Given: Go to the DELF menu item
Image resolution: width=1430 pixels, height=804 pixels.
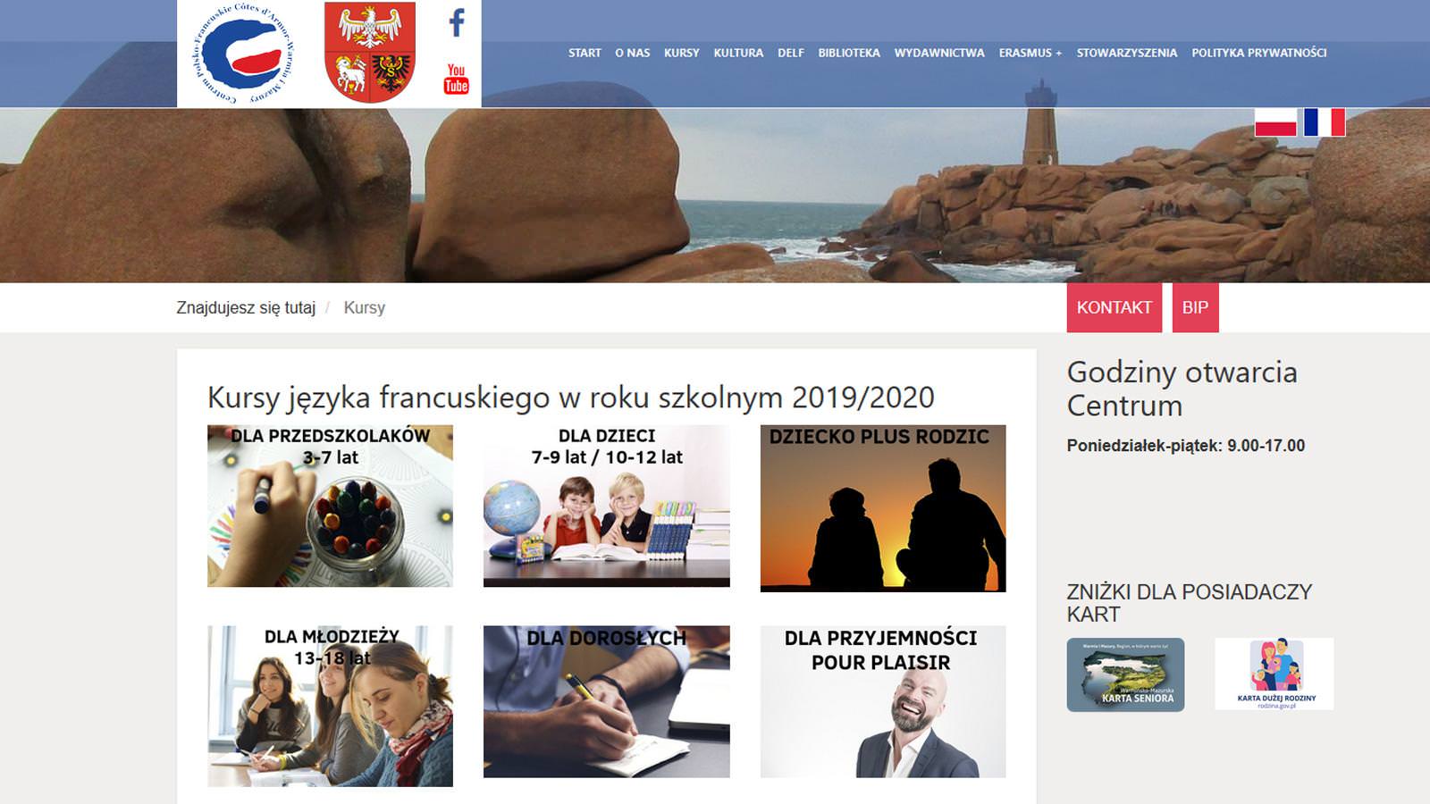Looking at the screenshot, I should (791, 53).
